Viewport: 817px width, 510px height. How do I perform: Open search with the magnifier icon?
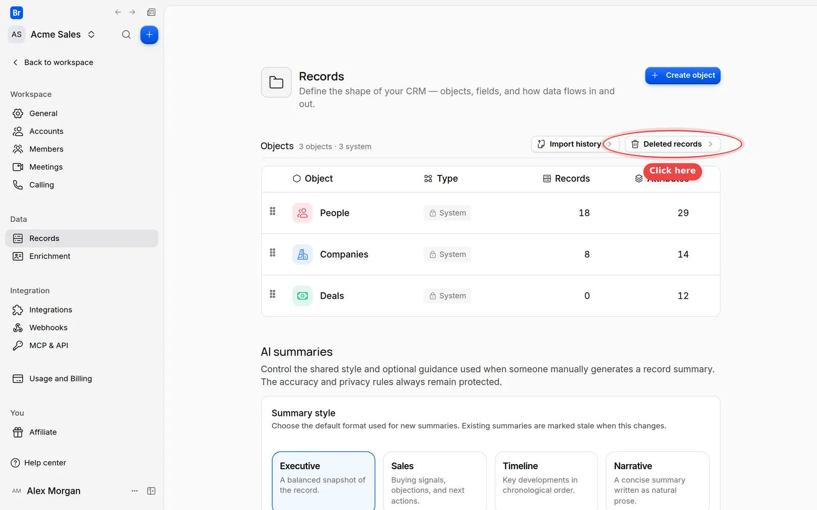tap(126, 35)
